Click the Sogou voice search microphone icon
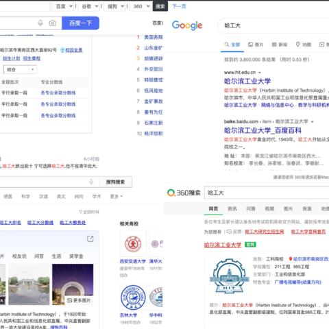 click(91, 182)
